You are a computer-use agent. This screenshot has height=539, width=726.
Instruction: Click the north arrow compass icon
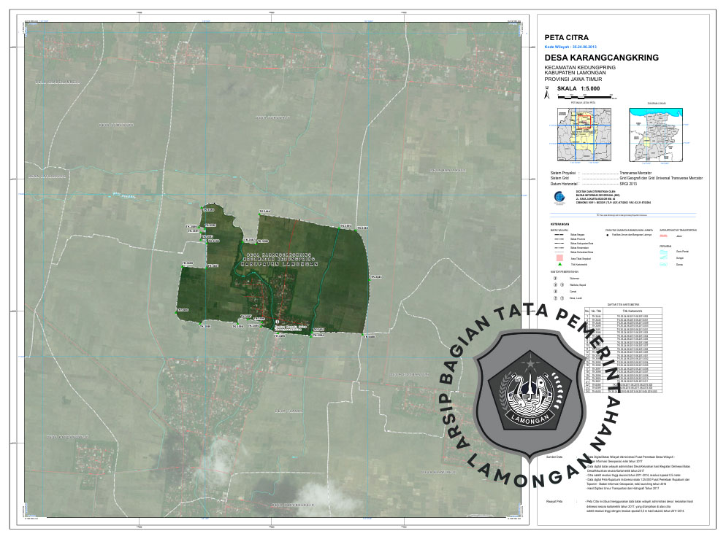point(547,93)
